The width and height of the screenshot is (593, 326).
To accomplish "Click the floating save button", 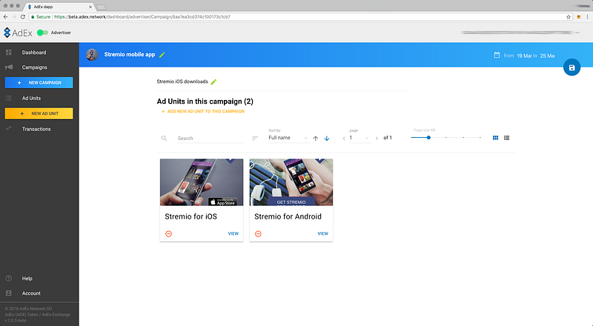I will coord(572,67).
